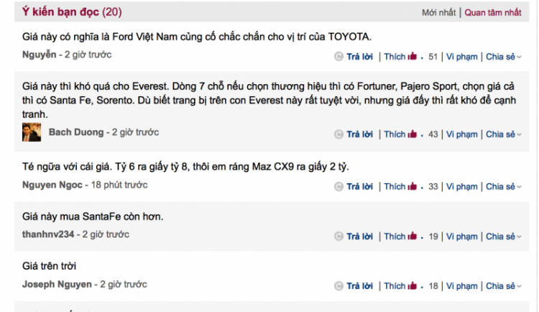The image size is (539, 312).
Task: Like Nguyễn's comment with the thumbs-up icon
Action: (x=413, y=56)
